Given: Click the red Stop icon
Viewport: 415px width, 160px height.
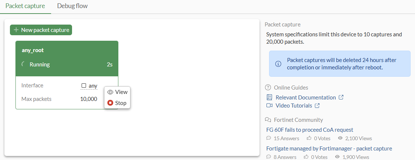Looking at the screenshot, I should tap(110, 103).
